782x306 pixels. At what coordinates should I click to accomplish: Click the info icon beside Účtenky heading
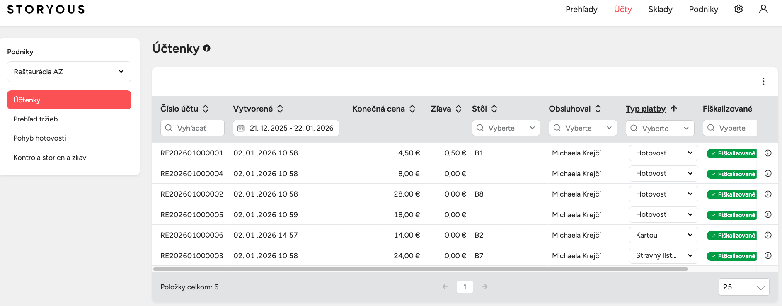click(x=207, y=48)
